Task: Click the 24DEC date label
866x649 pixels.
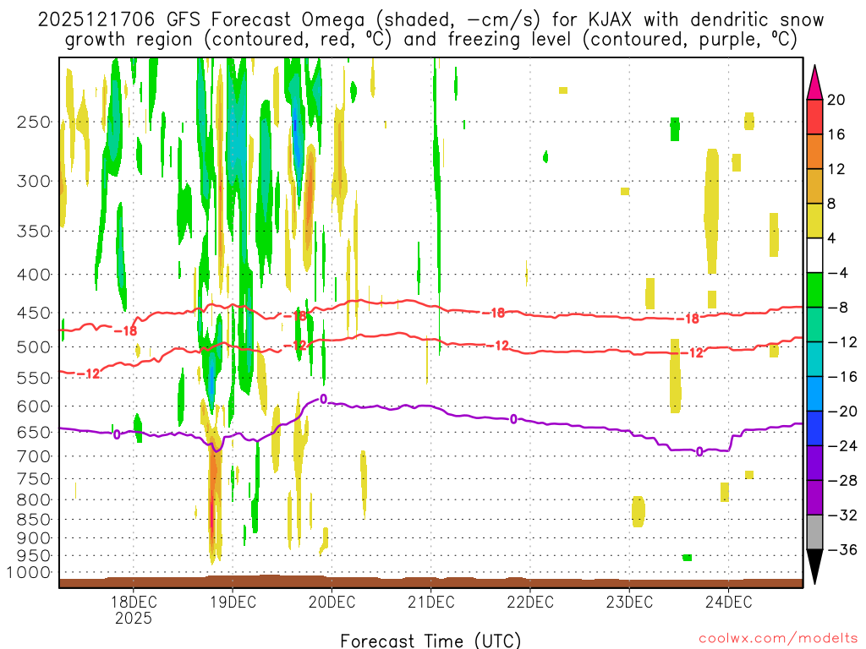Action: point(728,602)
